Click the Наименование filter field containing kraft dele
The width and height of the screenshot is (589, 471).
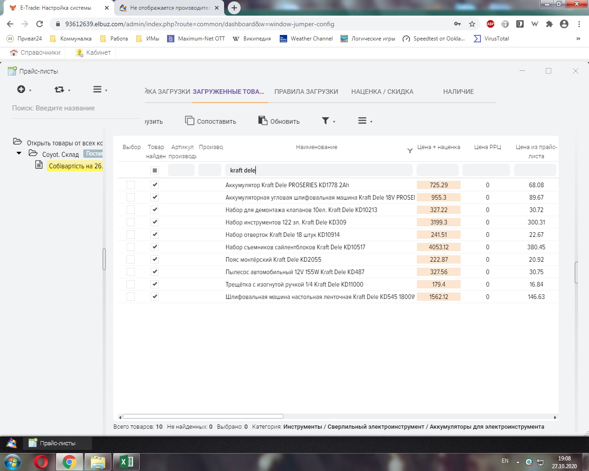point(318,170)
